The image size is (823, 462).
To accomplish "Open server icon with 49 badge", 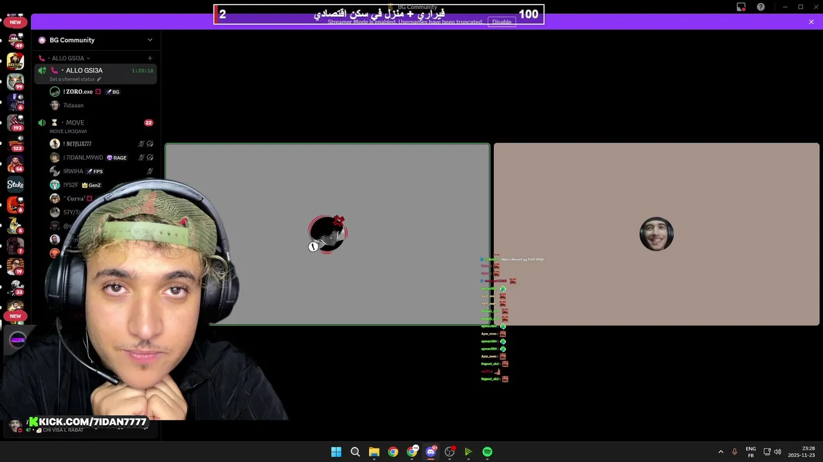I will (15, 41).
